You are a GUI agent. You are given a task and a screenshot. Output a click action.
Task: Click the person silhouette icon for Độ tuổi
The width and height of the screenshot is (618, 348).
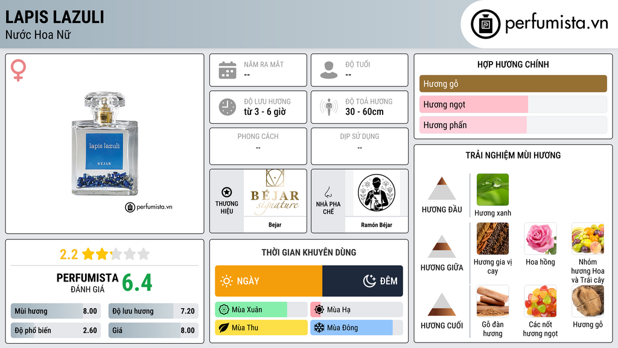[329, 70]
